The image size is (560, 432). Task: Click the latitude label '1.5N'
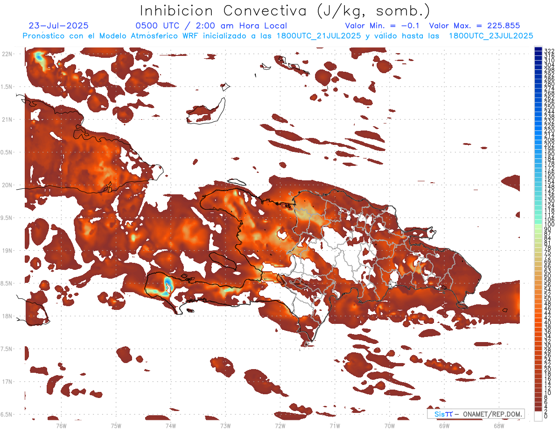[7, 87]
